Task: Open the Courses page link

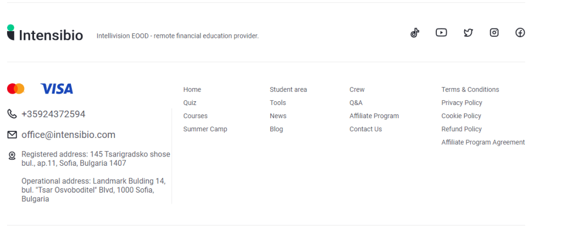Action: 196,116
